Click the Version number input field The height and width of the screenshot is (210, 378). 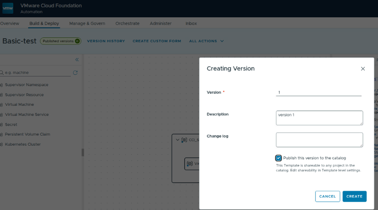point(319,93)
